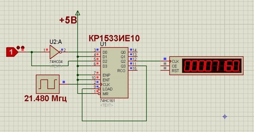
Task: Click the MR reset pin on U1
Action: coord(97,94)
